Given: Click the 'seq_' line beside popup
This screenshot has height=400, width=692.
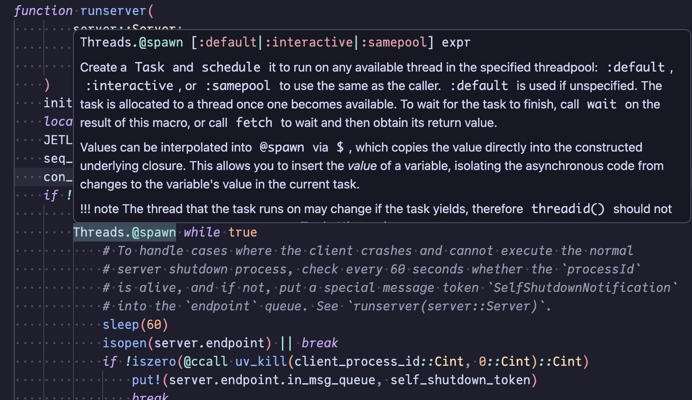Looking at the screenshot, I should point(58,158).
